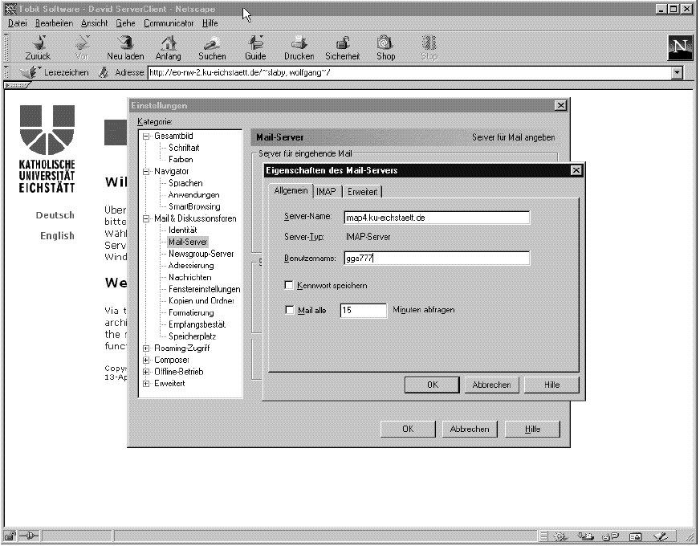
Task: Select Kopien und Ordner tree item
Action: click(x=201, y=301)
